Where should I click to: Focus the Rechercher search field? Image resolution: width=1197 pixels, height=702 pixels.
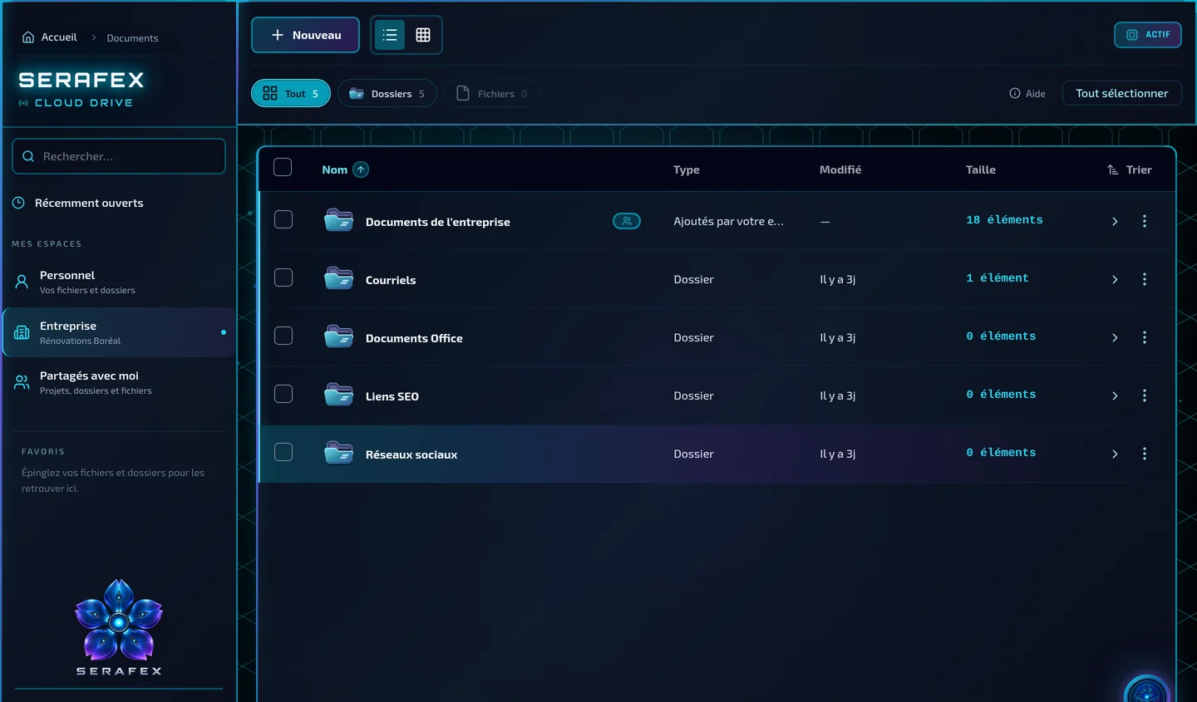pos(119,156)
